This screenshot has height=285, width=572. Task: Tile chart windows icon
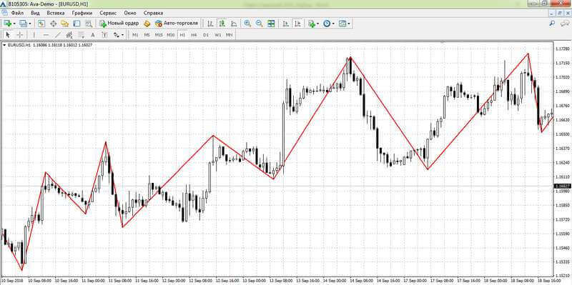(x=271, y=24)
